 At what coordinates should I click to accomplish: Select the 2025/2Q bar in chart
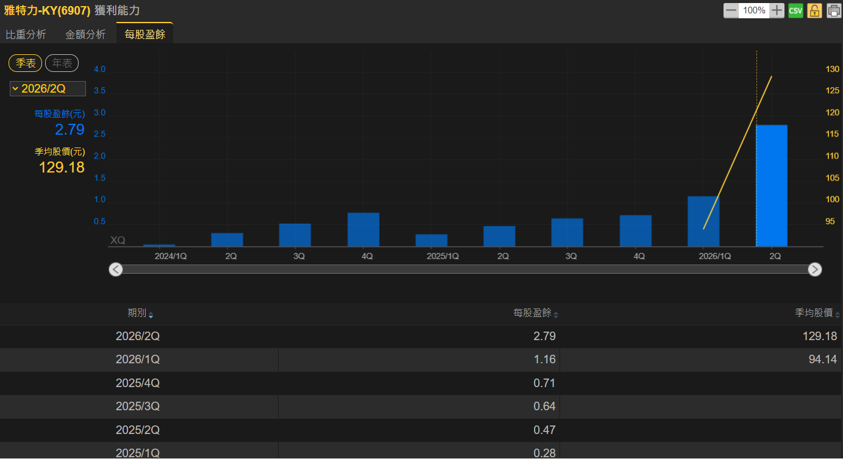tap(499, 237)
